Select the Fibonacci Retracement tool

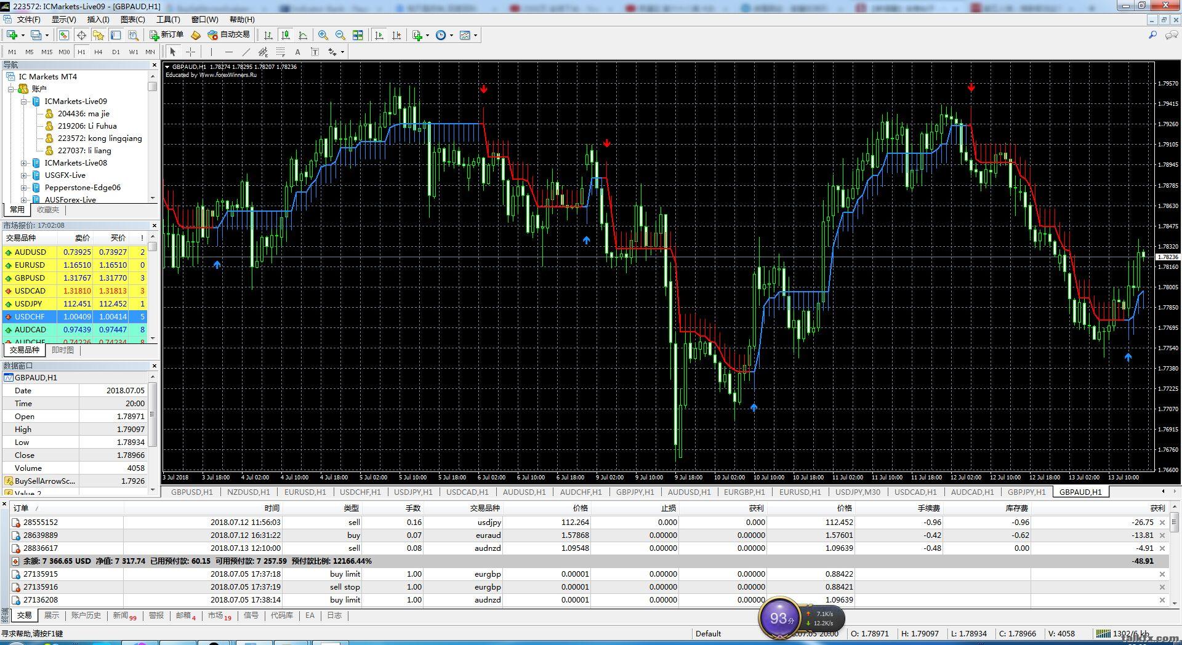point(280,52)
